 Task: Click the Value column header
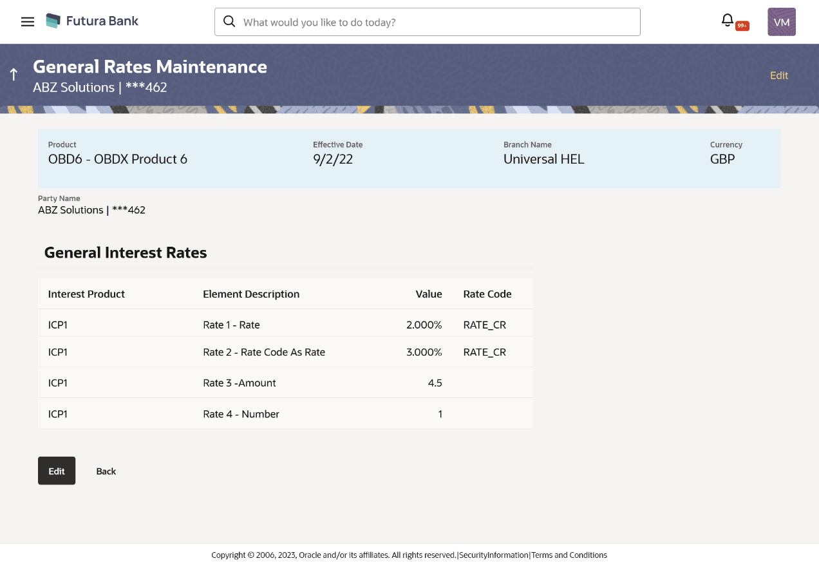[428, 294]
